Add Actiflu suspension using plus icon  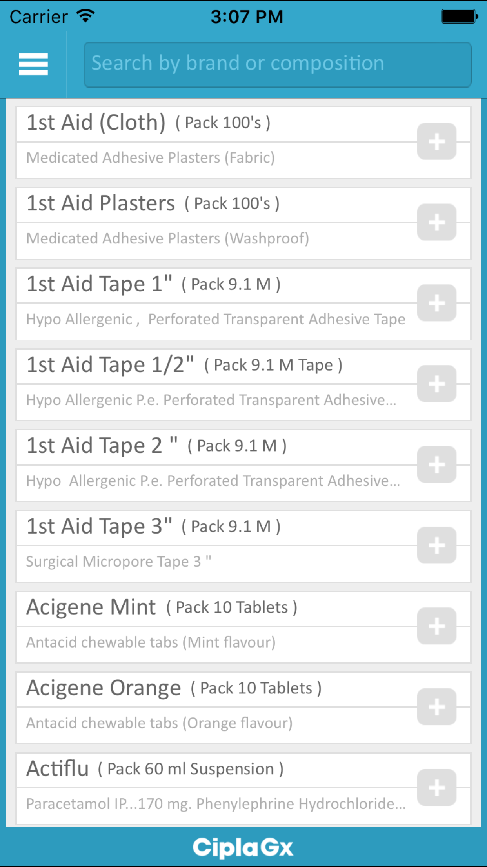[x=436, y=788]
